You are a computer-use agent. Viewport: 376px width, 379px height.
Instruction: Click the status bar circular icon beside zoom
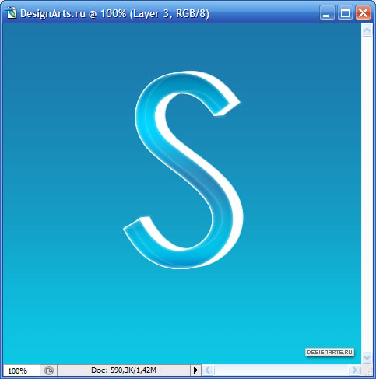[48, 370]
